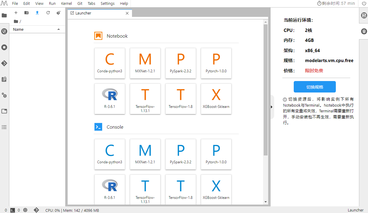
Task: Sort files by Name column arrow
Action: (59, 29)
